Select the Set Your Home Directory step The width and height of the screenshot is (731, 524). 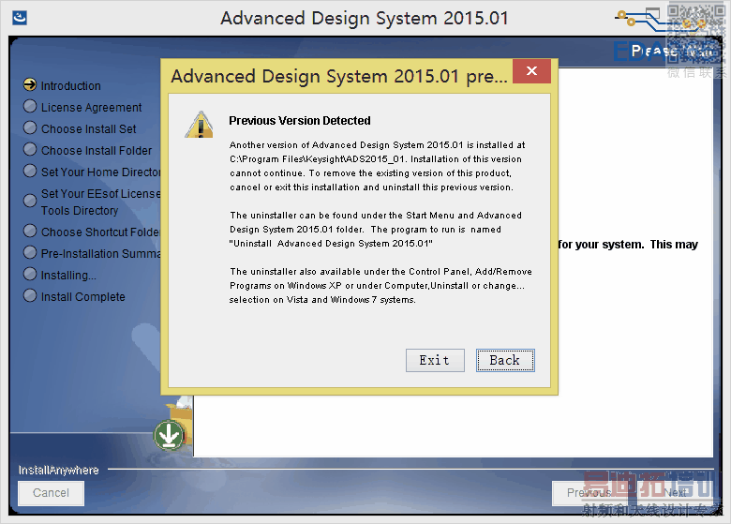point(92,172)
